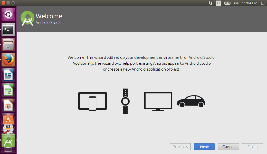Maximize the Android Studio window

click(x=13, y=3)
